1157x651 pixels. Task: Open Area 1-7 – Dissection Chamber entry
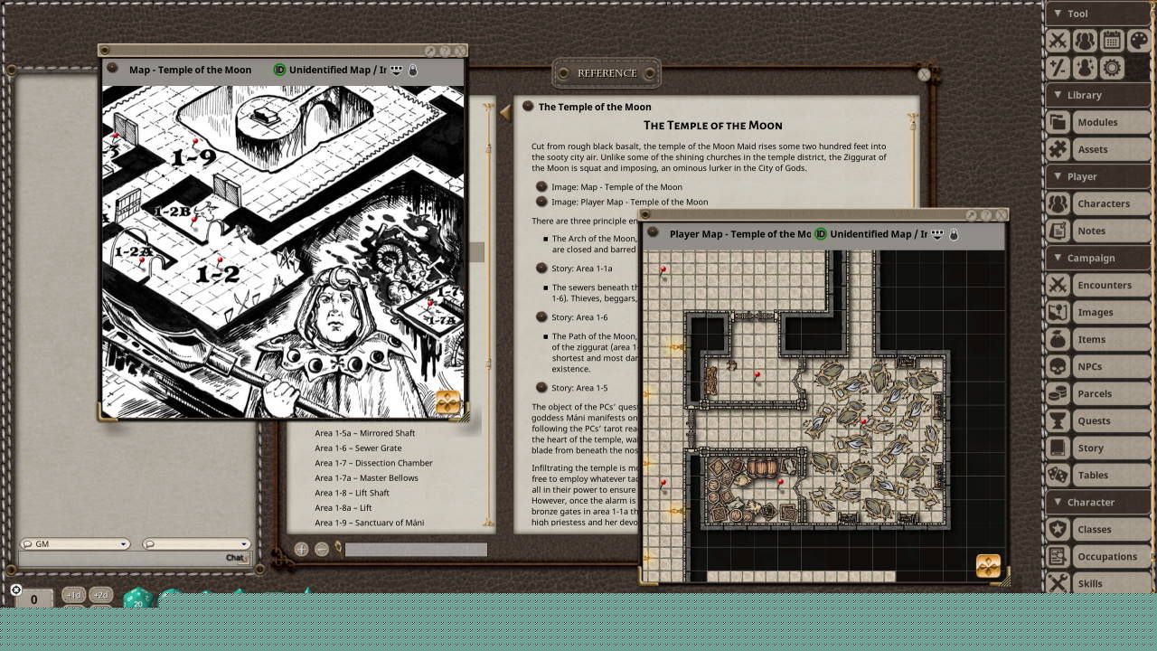(373, 463)
